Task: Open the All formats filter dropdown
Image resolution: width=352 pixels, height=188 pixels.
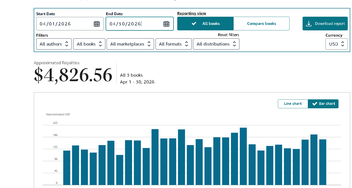Action: pos(174,44)
